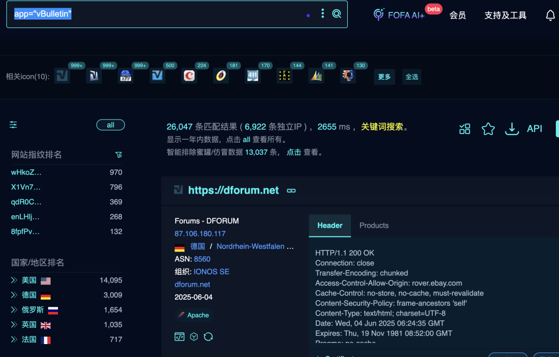Select the second vBulletin icon with 999+ badge
The image size is (559, 357).
[94, 76]
